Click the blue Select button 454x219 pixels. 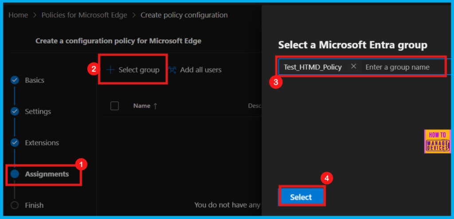click(301, 197)
